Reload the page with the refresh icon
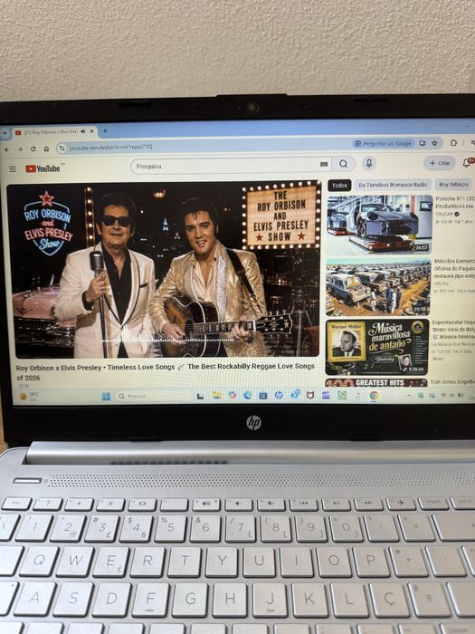 tap(33, 149)
